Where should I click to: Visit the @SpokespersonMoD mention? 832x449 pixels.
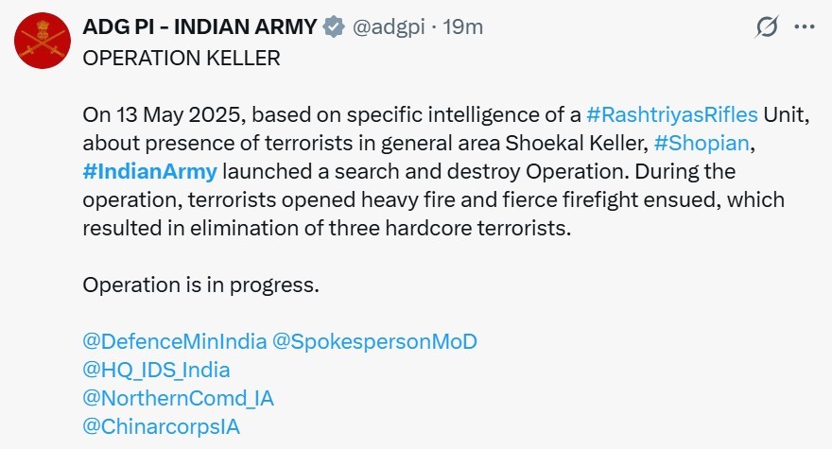click(374, 341)
